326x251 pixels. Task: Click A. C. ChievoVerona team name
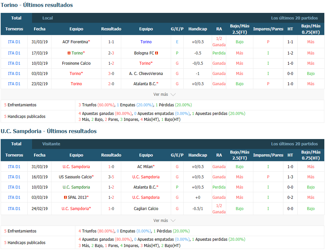coord(146,73)
